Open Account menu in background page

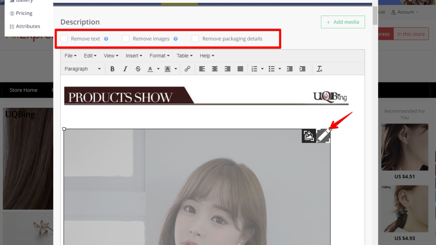pos(405,12)
